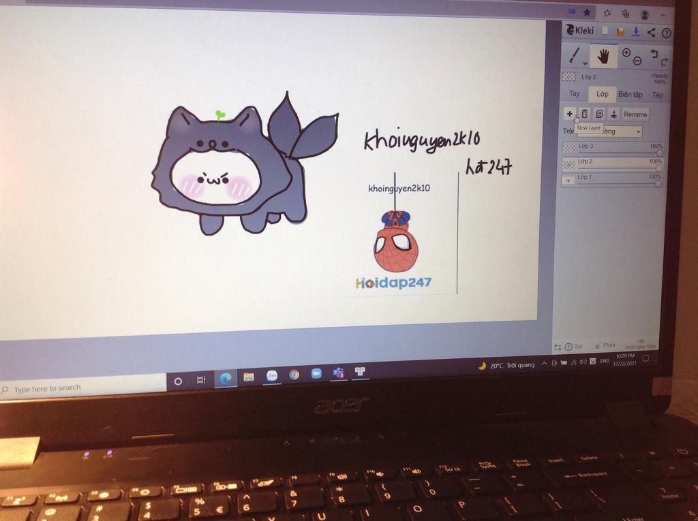Click the swap panel side arrows icon
The width and height of the screenshot is (698, 521).
tap(558, 347)
